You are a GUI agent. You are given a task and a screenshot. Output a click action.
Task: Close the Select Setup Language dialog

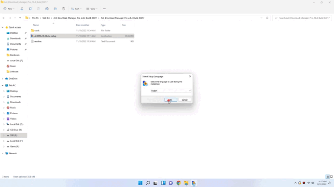click(x=190, y=76)
